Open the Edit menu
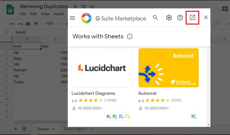Viewport: 230px width, 135px height. 33,14
